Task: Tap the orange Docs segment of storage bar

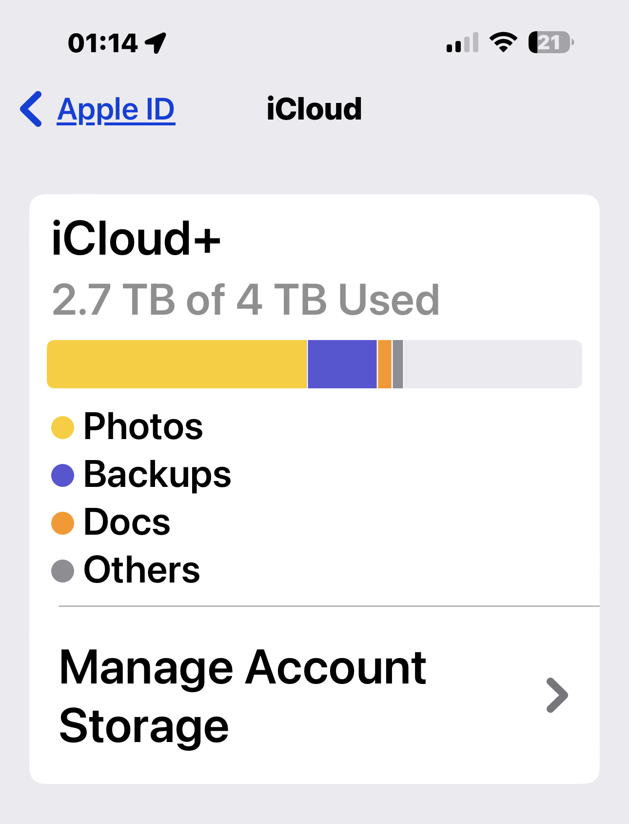Action: [384, 364]
